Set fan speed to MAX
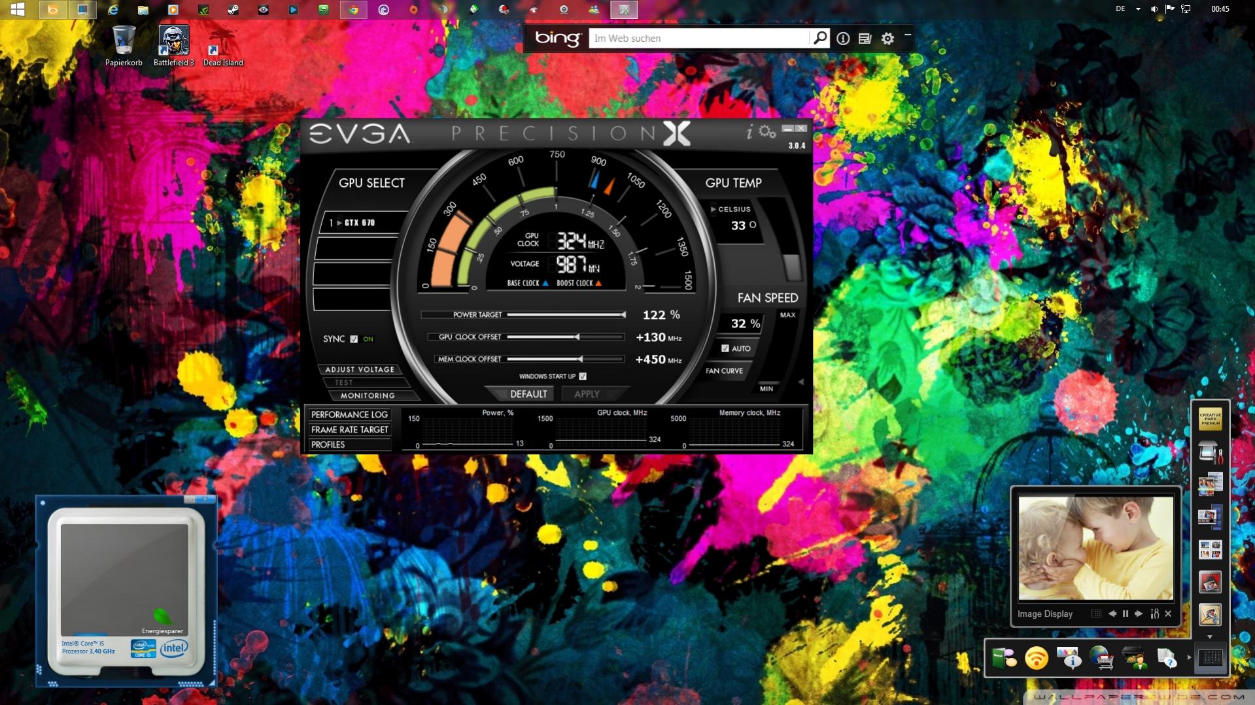This screenshot has height=705, width=1255. pyautogui.click(x=788, y=315)
